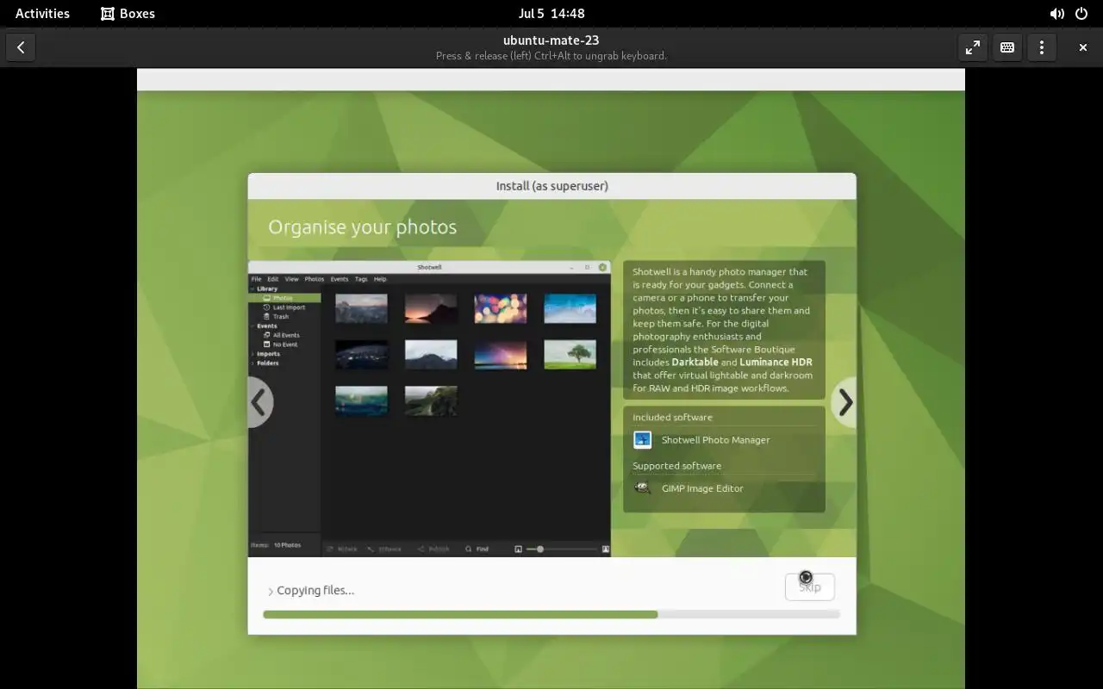Screen dimensions: 1103x689
Task: Open the Boxes app menu in top bar
Action: (128, 14)
